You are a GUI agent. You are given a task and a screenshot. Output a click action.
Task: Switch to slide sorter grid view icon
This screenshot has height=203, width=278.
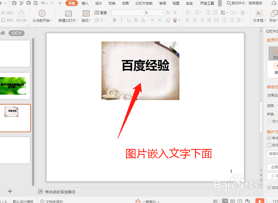[233, 201]
